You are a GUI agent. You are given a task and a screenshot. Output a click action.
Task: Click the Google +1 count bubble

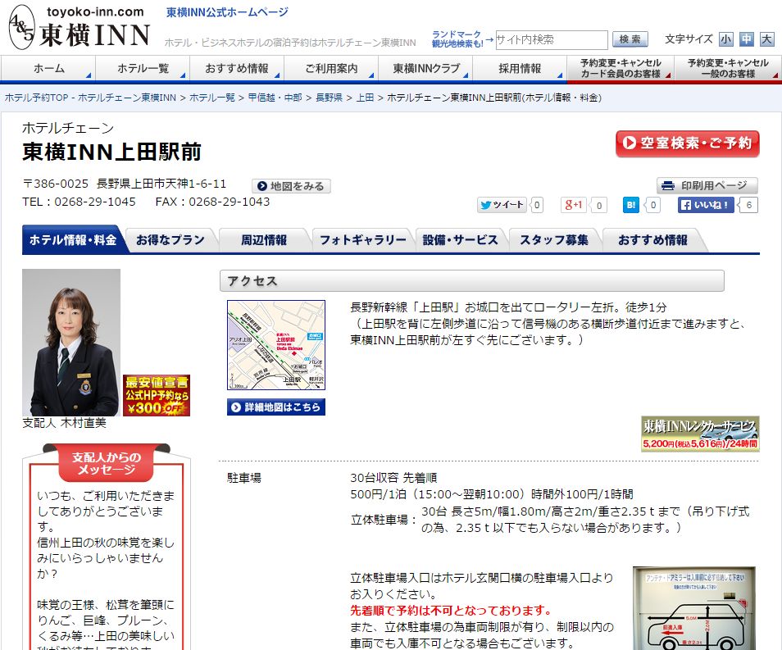pyautogui.click(x=599, y=205)
